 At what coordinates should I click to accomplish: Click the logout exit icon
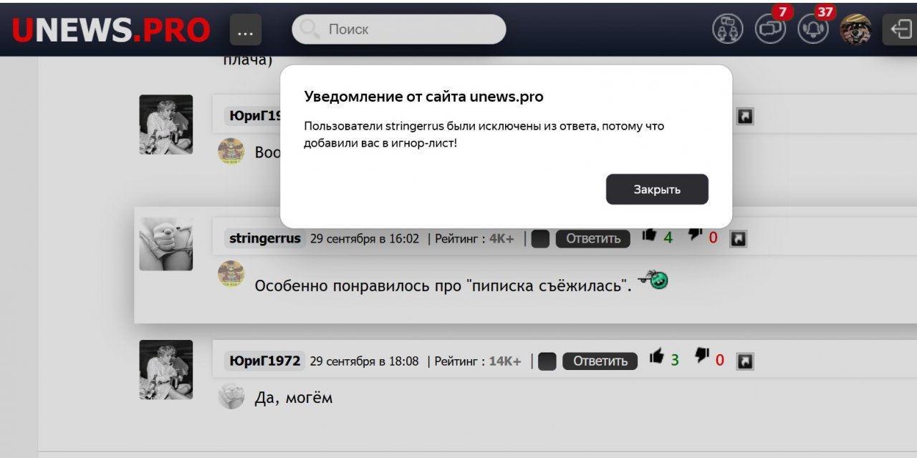900,29
